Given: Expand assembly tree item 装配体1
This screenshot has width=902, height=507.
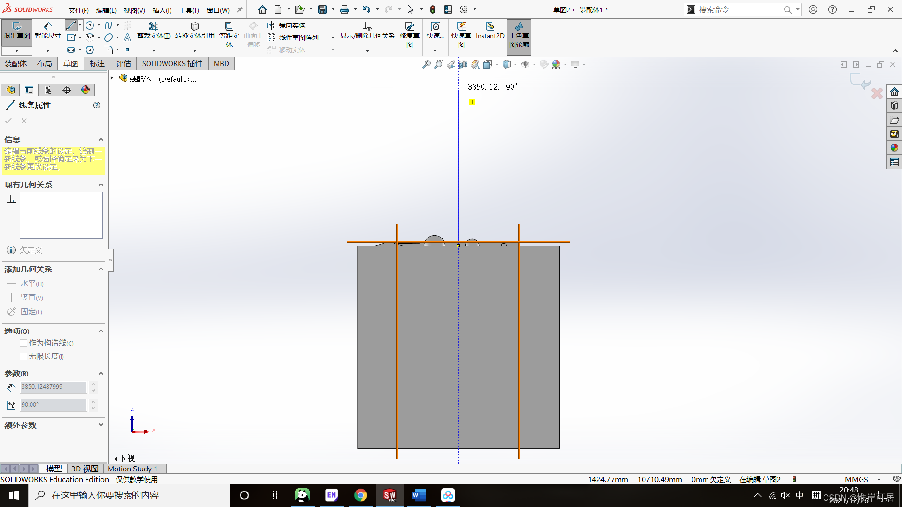Looking at the screenshot, I should [112, 78].
